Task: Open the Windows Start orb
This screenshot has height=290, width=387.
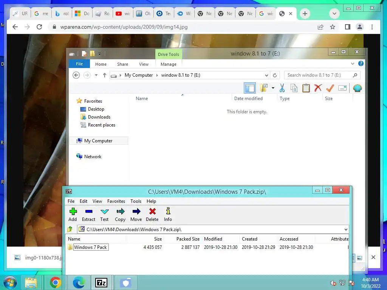Action: [9, 282]
